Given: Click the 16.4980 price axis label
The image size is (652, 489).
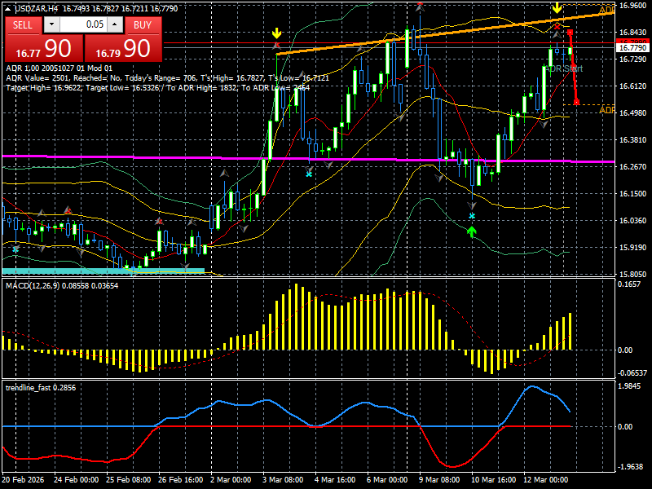Looking at the screenshot, I should (632, 113).
